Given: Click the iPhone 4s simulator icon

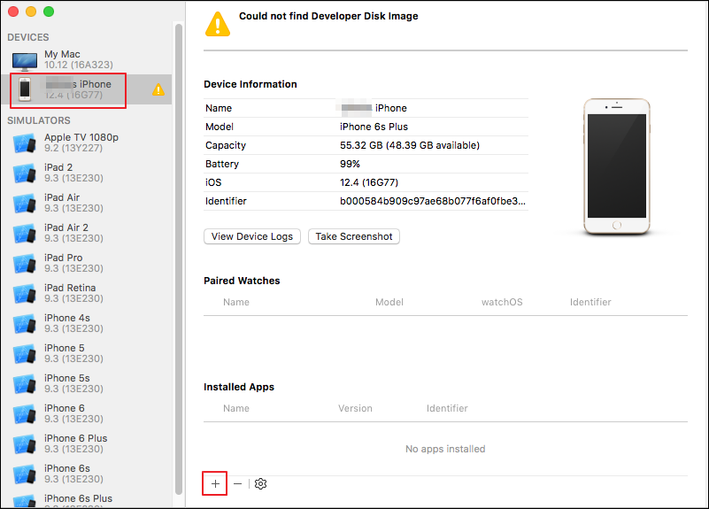Looking at the screenshot, I should click(x=25, y=324).
